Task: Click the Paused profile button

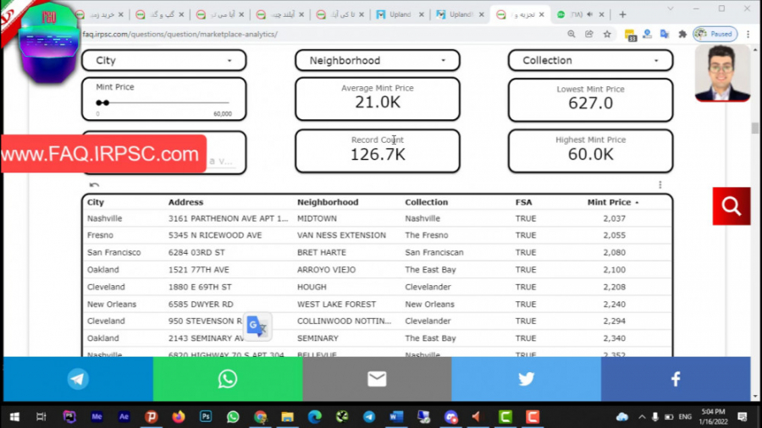Action: click(715, 34)
